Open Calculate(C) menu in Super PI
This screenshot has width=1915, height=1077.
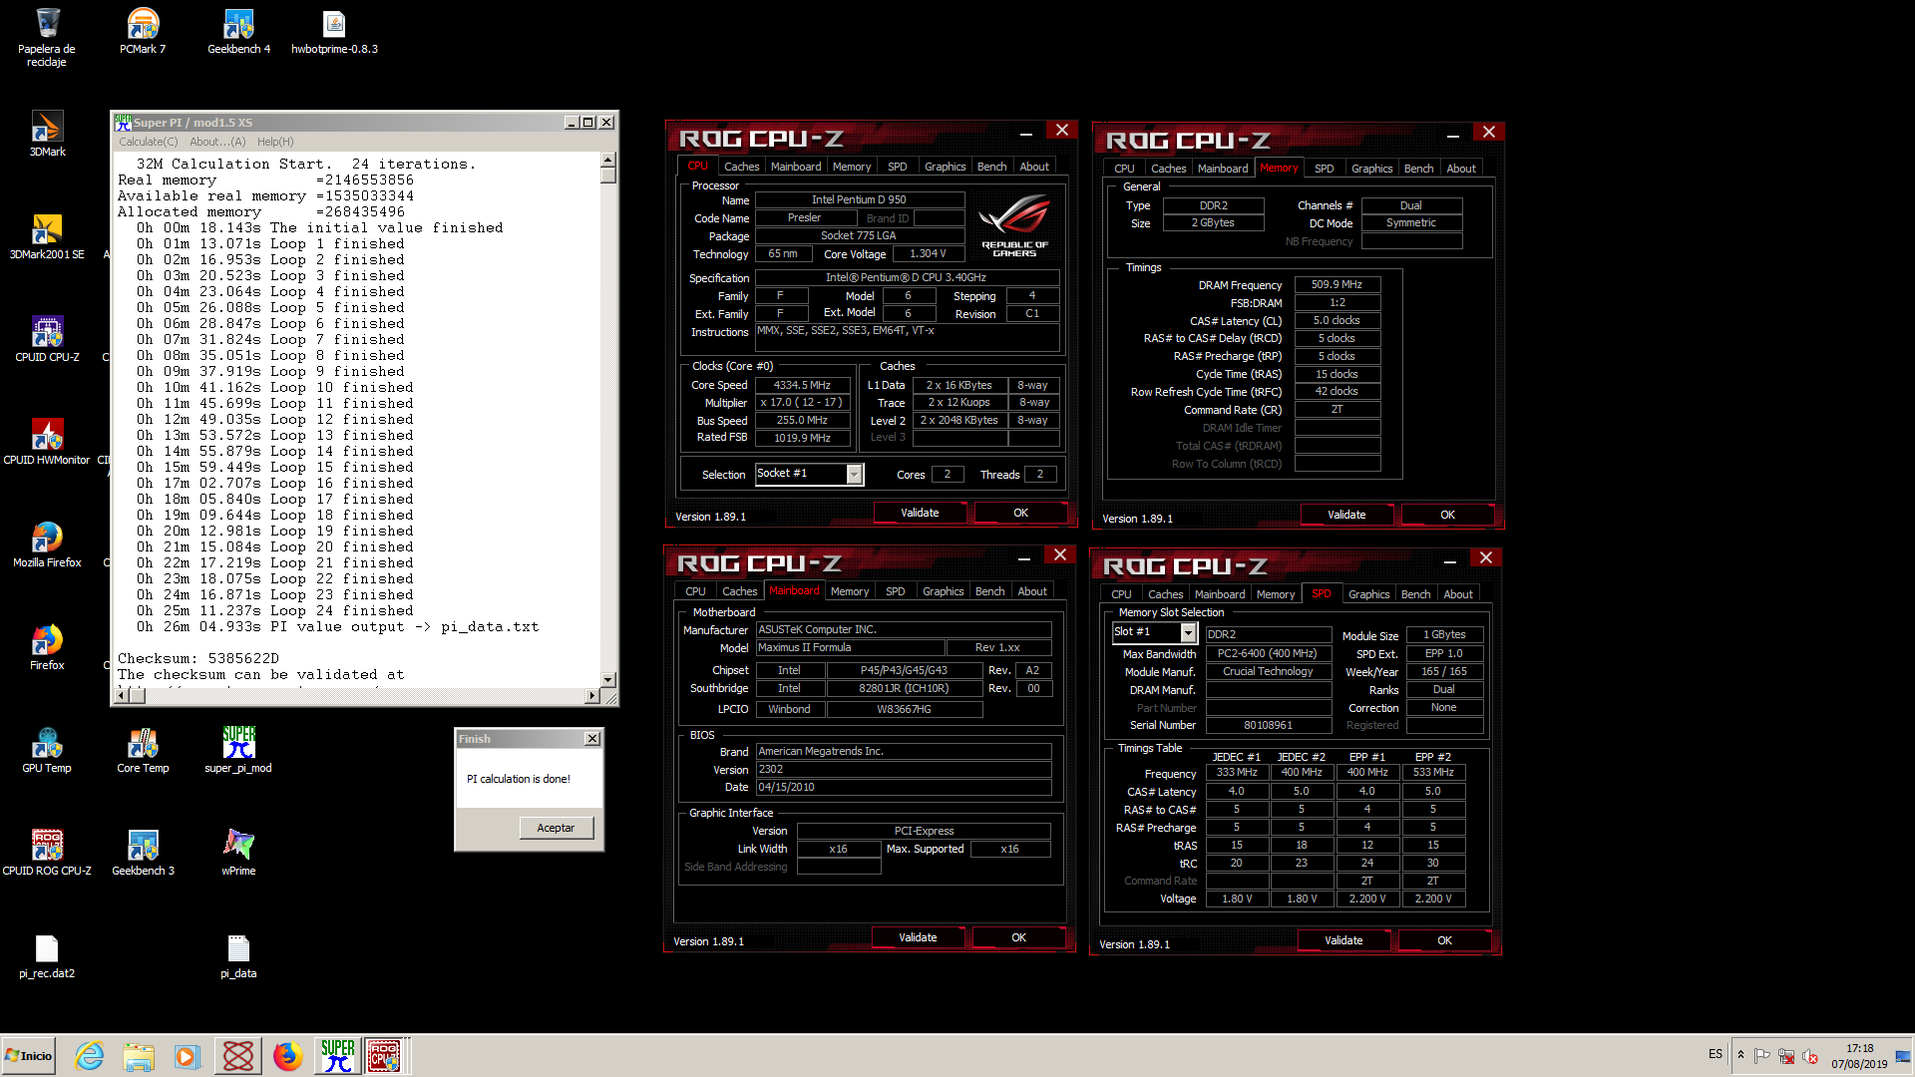148,142
